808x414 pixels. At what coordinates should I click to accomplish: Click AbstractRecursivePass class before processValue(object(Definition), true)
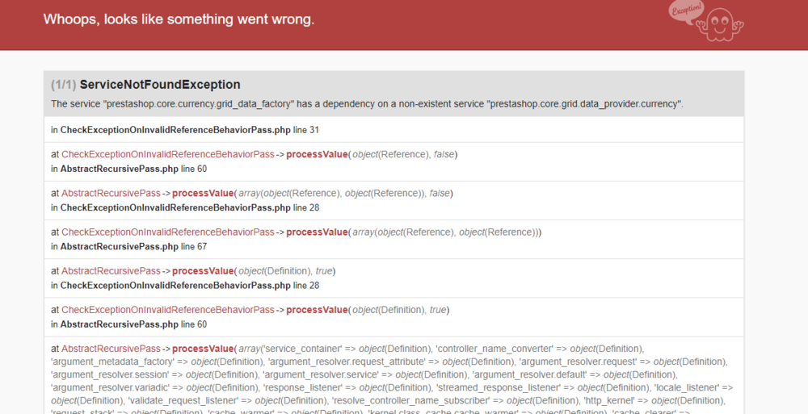pyautogui.click(x=111, y=270)
